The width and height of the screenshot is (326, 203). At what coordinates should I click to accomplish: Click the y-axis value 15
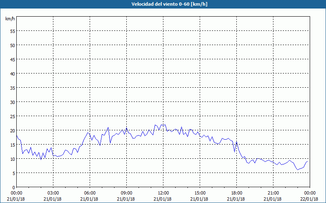point(13,145)
